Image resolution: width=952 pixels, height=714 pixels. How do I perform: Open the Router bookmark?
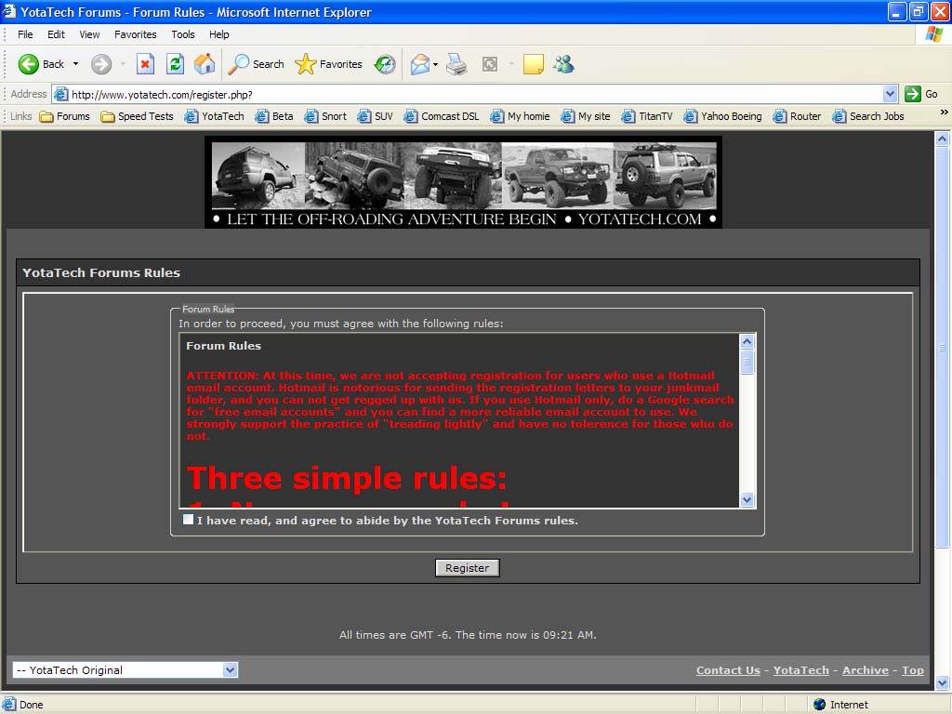797,116
